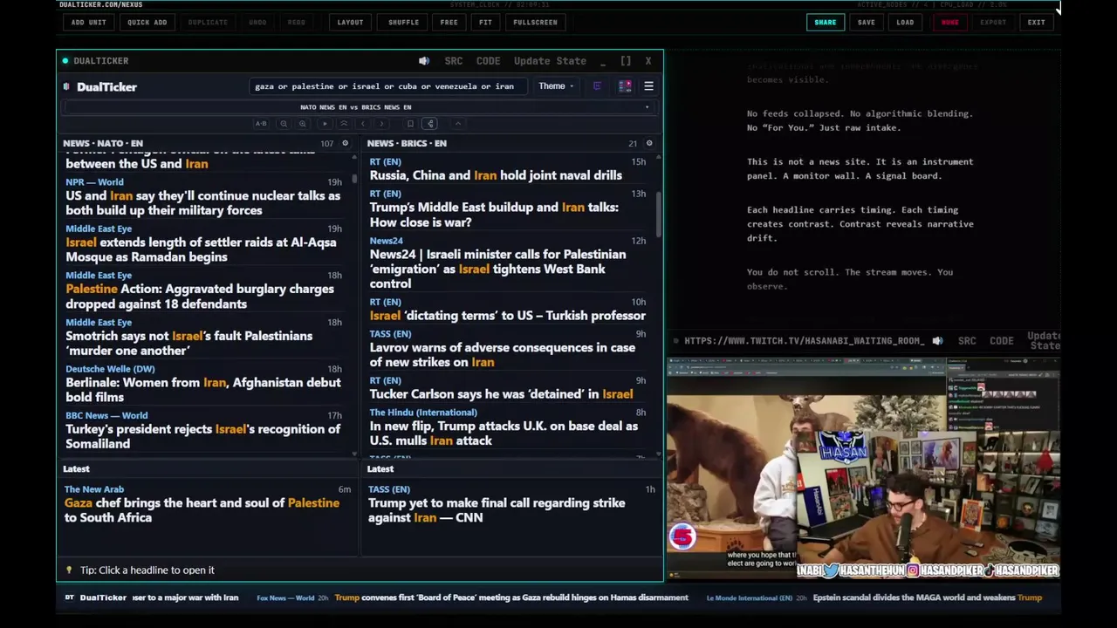Click the UNDO button
Screen dimensions: 1117x628
point(257,22)
